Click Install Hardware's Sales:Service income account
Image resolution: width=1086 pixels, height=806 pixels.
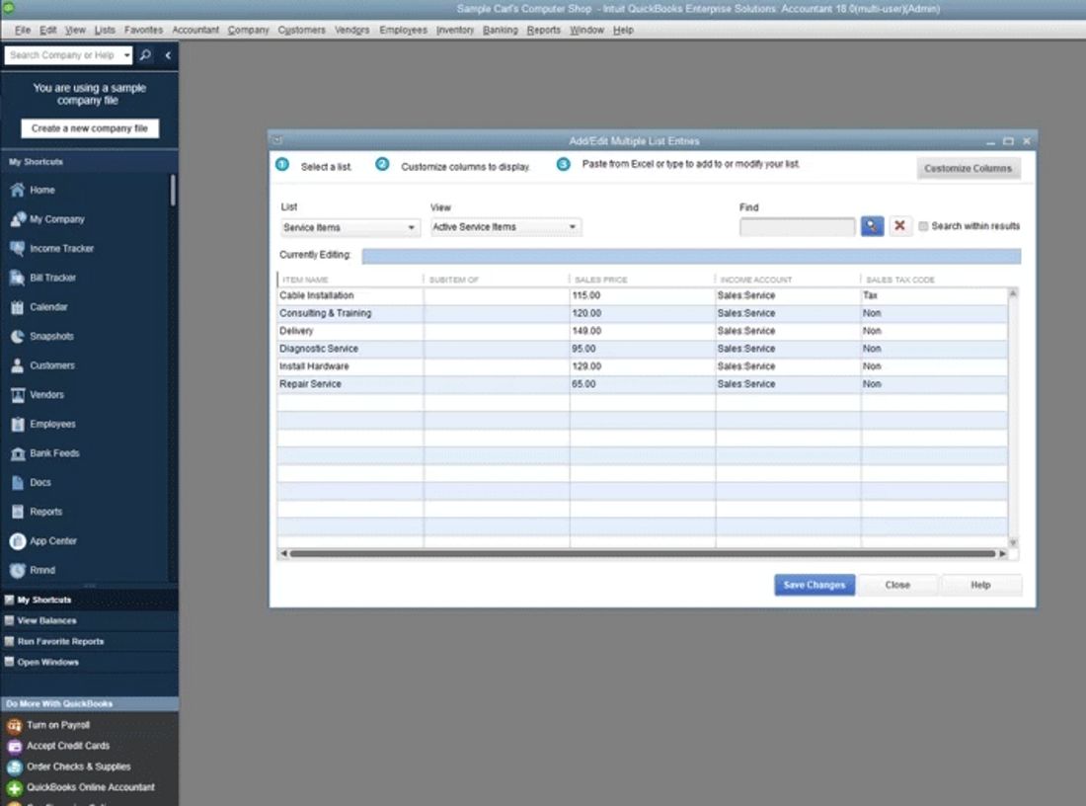point(788,365)
